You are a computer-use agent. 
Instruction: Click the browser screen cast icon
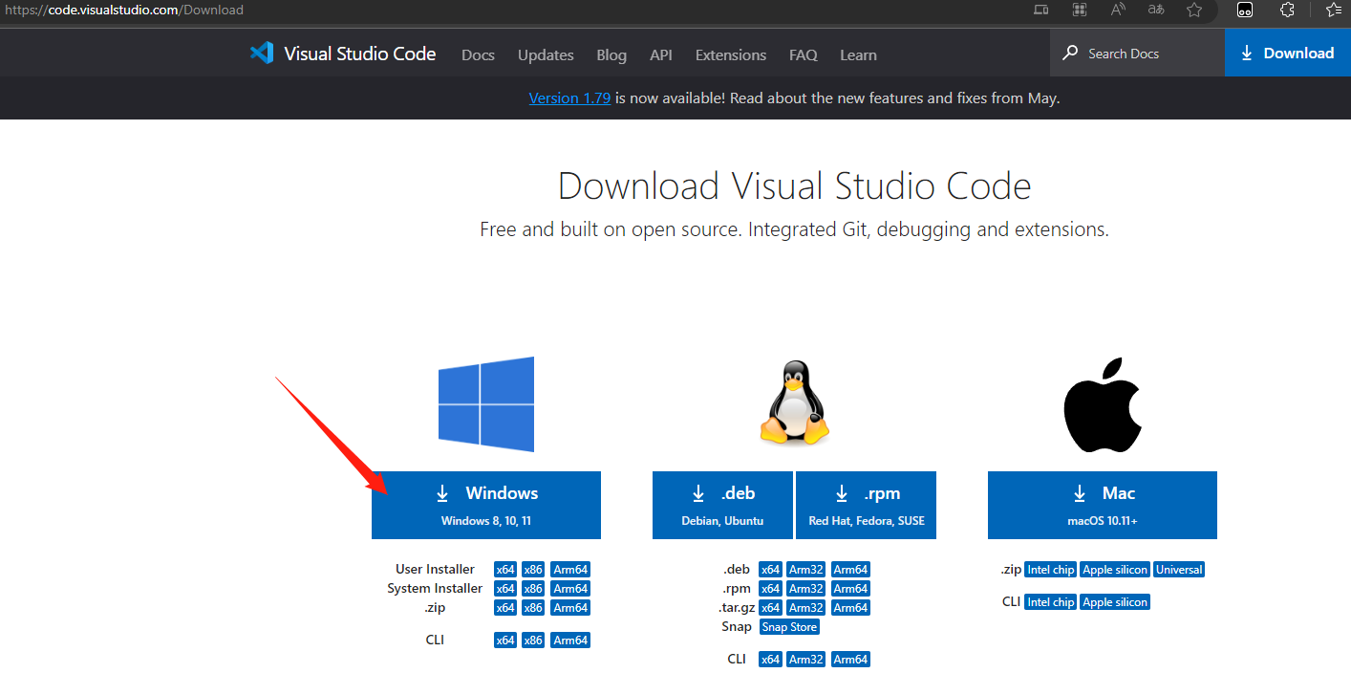point(1041,10)
